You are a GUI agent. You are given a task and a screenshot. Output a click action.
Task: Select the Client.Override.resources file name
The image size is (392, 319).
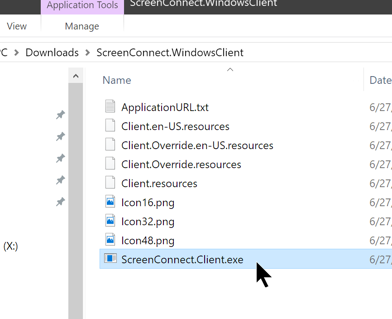[x=181, y=164]
